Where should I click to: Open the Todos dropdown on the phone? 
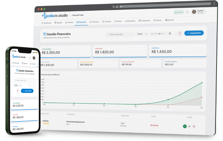18,85
